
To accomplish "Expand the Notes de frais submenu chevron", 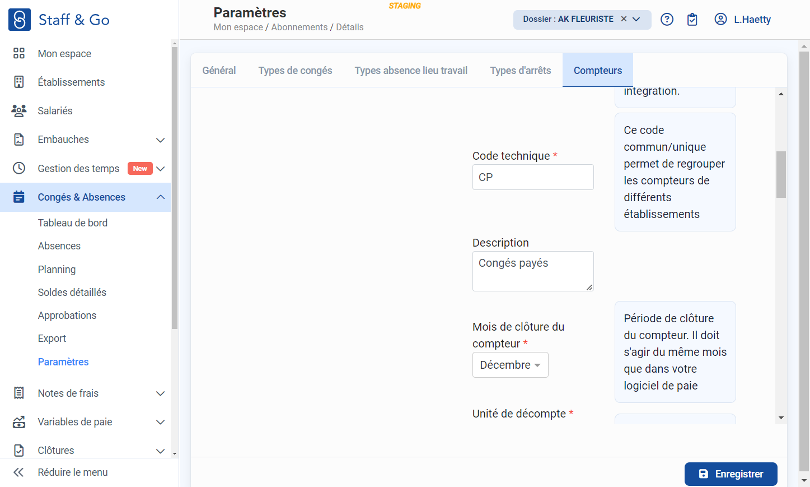I will pyautogui.click(x=160, y=393).
